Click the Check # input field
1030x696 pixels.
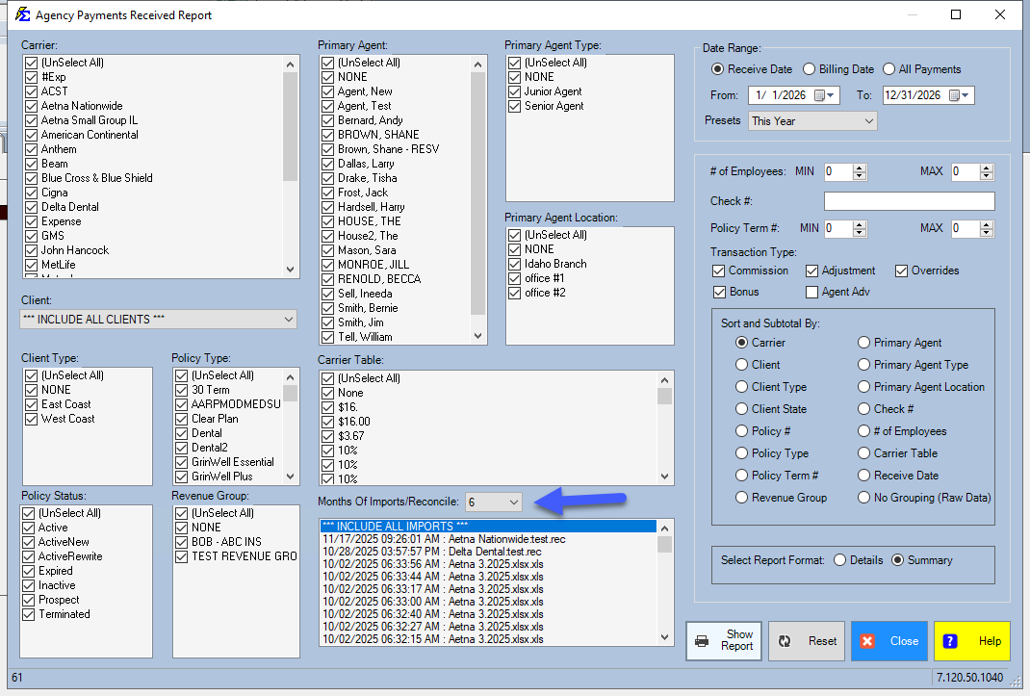(x=909, y=201)
